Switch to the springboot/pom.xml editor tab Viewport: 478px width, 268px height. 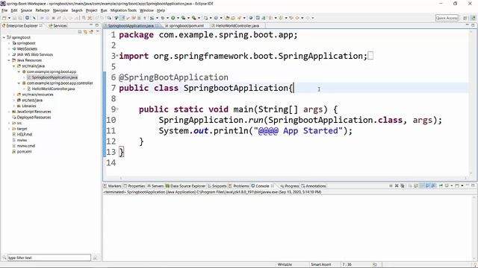tap(184, 26)
